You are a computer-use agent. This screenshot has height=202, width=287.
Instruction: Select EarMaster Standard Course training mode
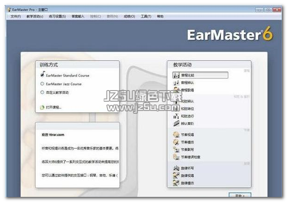65,75
